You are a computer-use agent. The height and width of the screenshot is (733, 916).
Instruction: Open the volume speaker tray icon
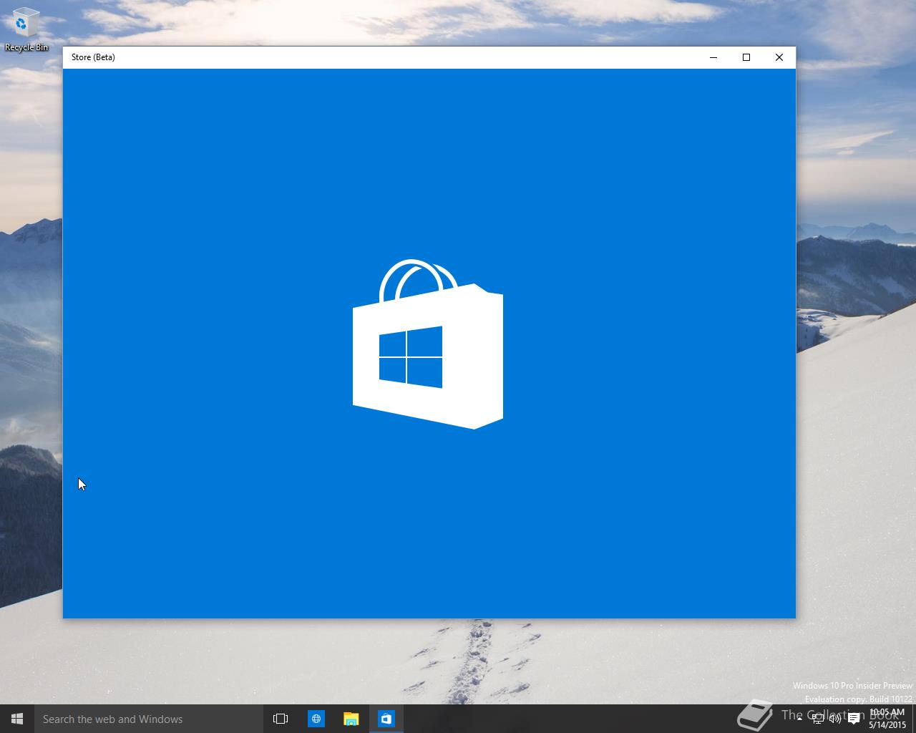click(834, 719)
